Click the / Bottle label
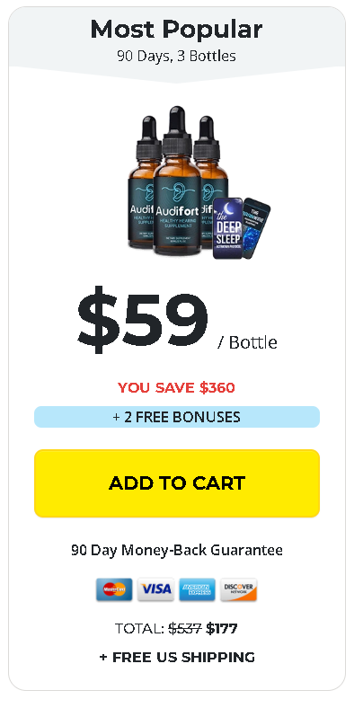 tap(247, 342)
